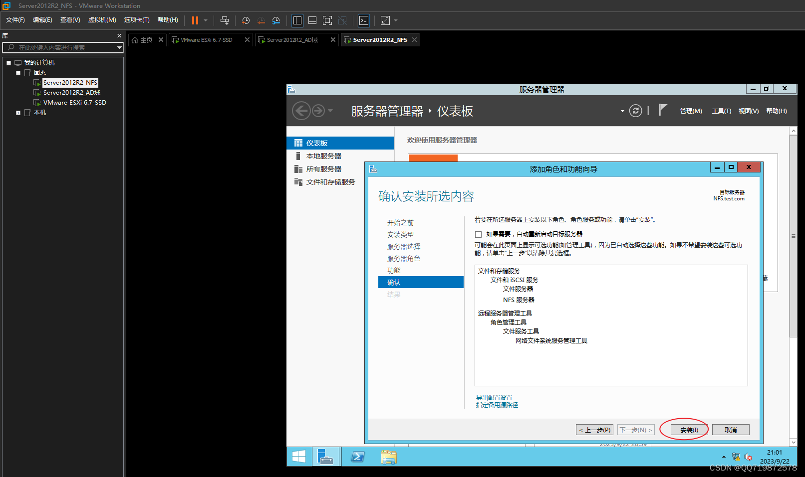The image size is (805, 477).
Task: Toggle guest sound in system tray
Action: pyautogui.click(x=748, y=457)
